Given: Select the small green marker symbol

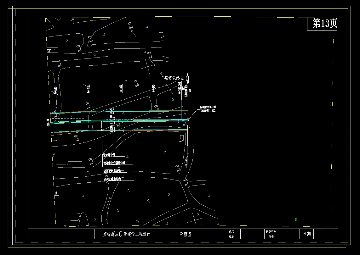Looking at the screenshot, I should point(296,219).
